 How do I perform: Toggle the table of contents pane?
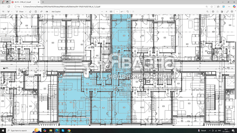(x=3, y=12)
